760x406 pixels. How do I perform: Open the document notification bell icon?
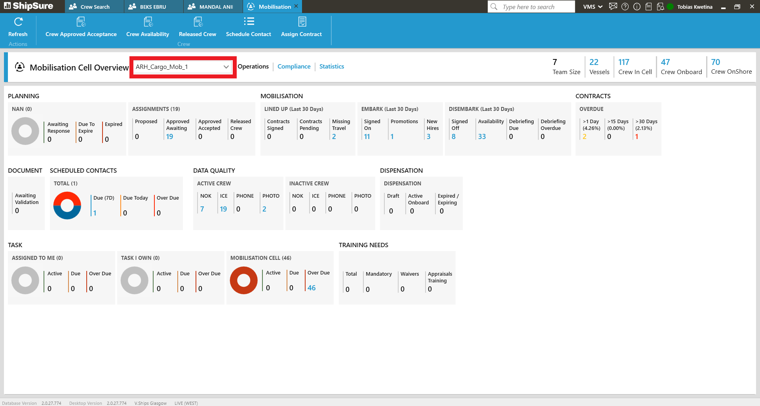tap(660, 7)
